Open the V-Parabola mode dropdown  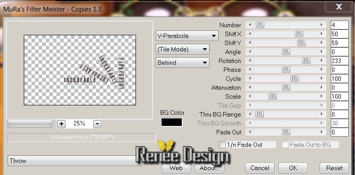click(187, 36)
